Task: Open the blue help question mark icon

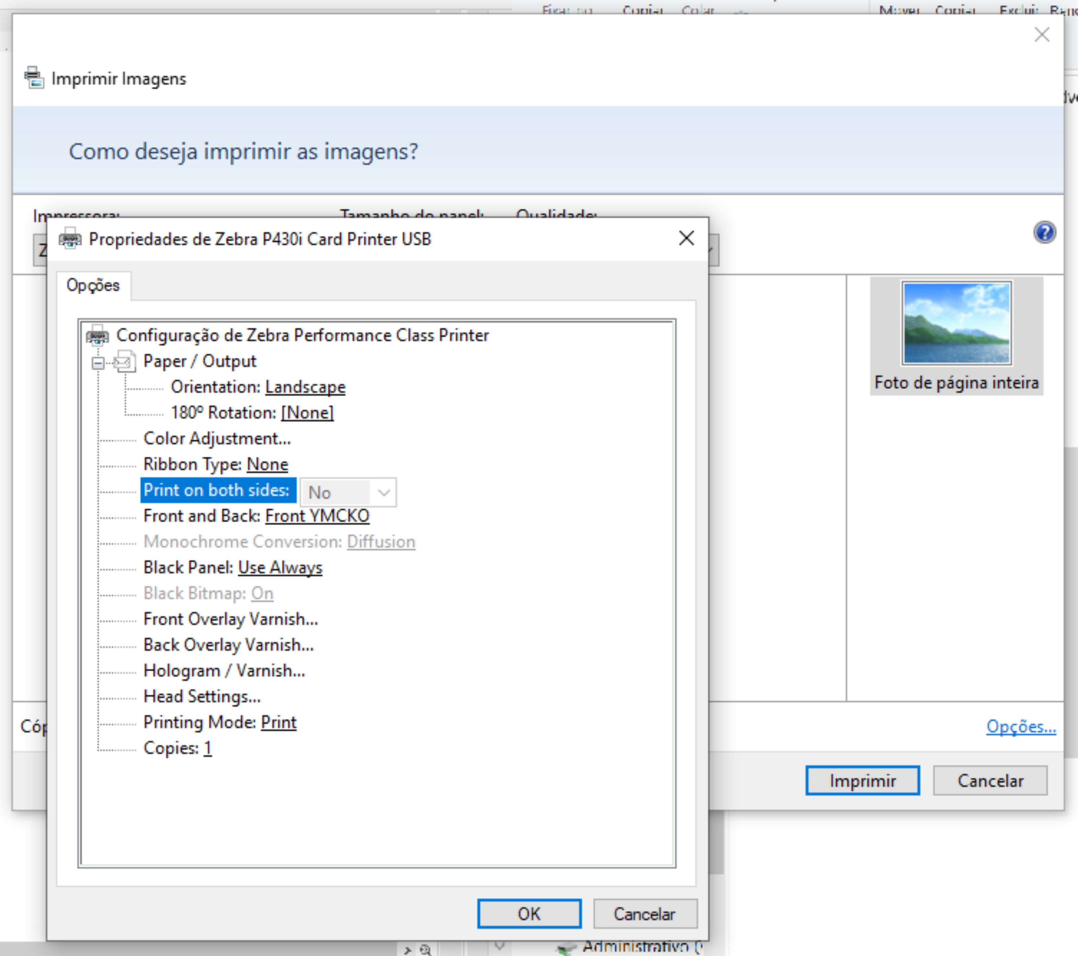Action: [1044, 232]
